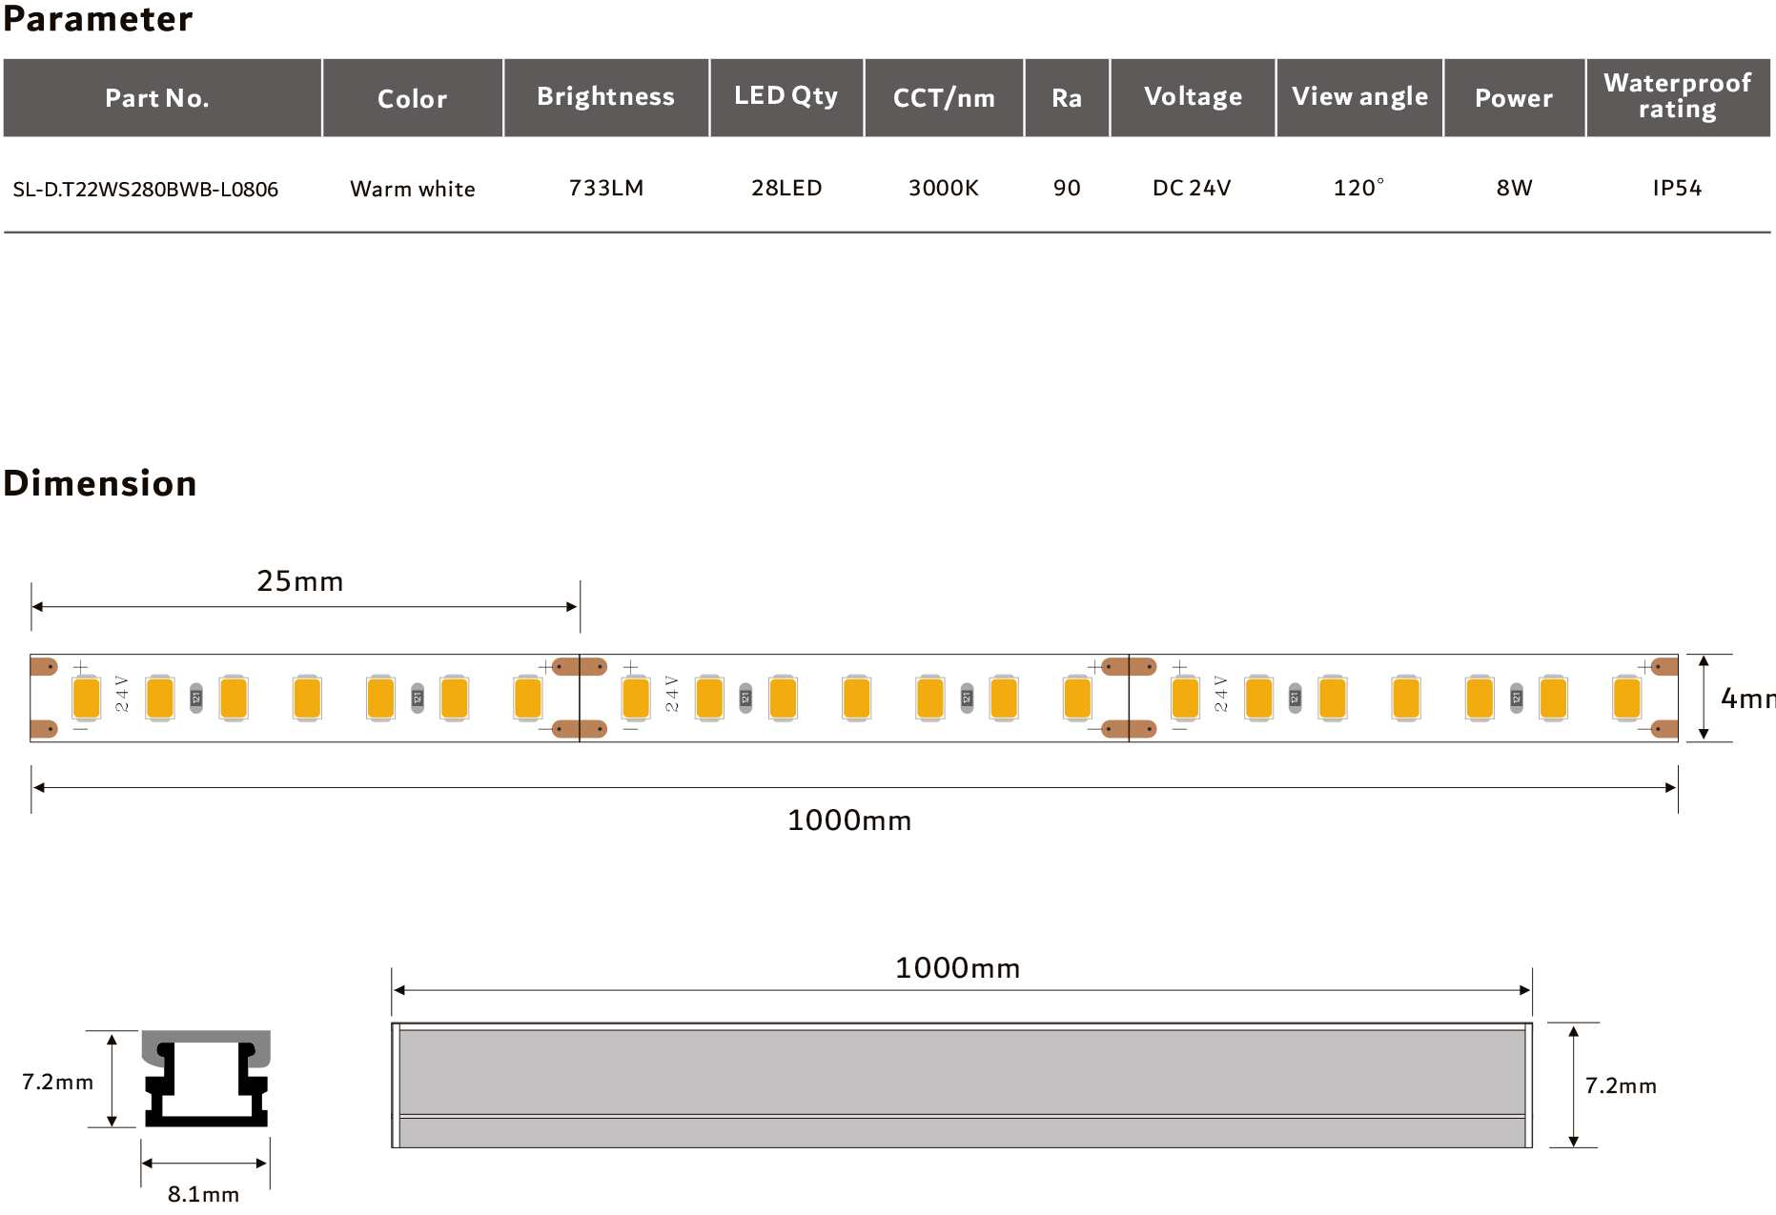Screen dimensions: 1776x1215
Task: Select the CCT/nm column header
Action: (943, 98)
